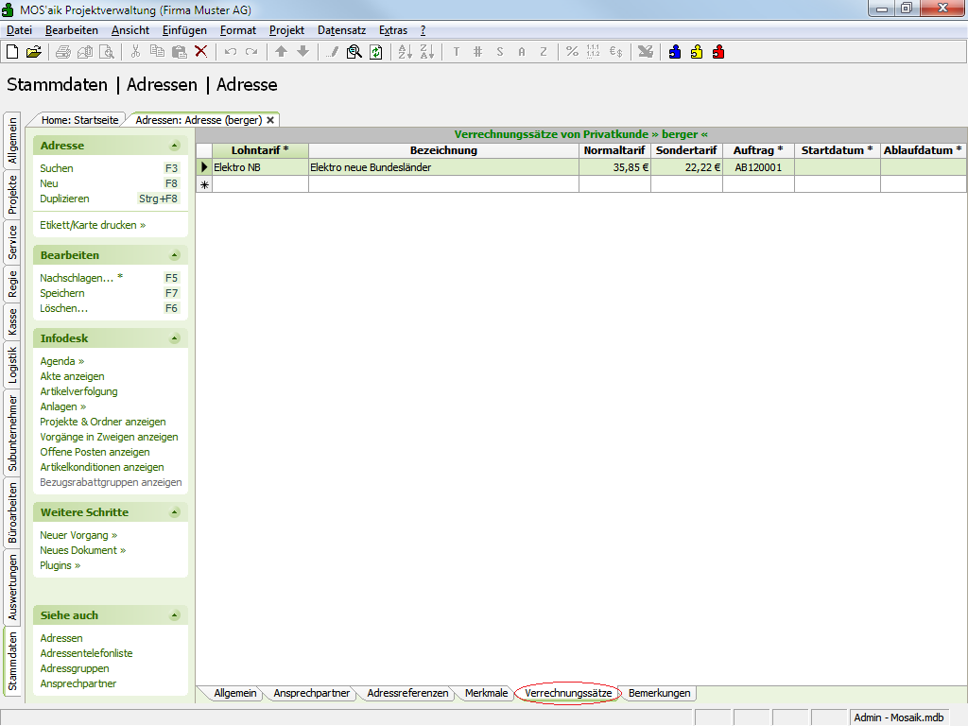The image size is (968, 726).
Task: Sort ascending with the A-Z icon
Action: 405,52
